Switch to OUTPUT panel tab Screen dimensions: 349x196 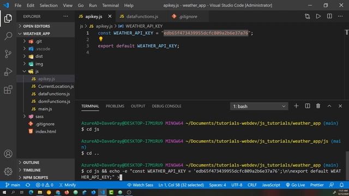coord(138,106)
